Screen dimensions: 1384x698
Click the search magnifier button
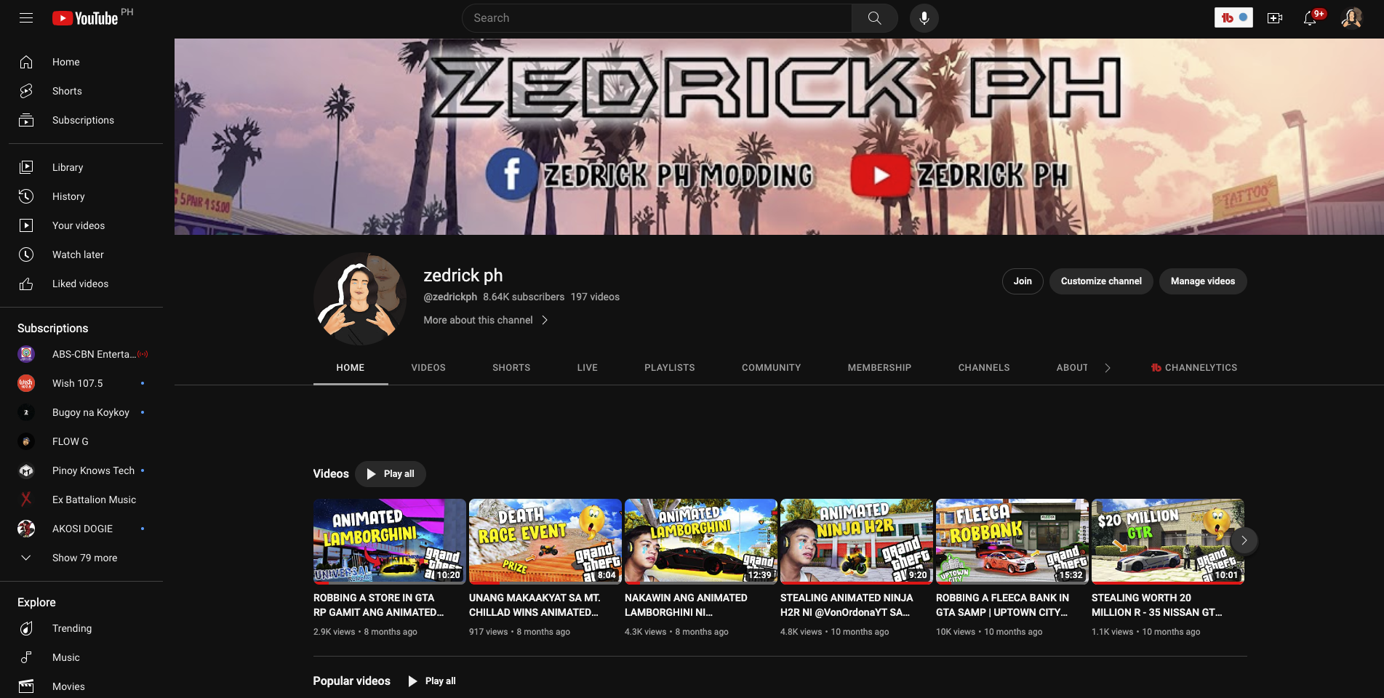[x=874, y=18]
